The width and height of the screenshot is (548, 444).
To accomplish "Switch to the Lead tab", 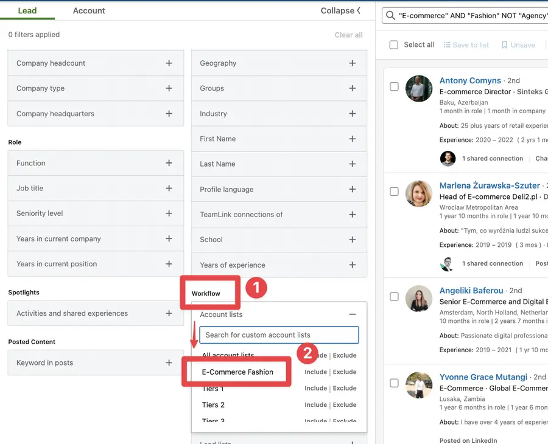I will 27,11.
